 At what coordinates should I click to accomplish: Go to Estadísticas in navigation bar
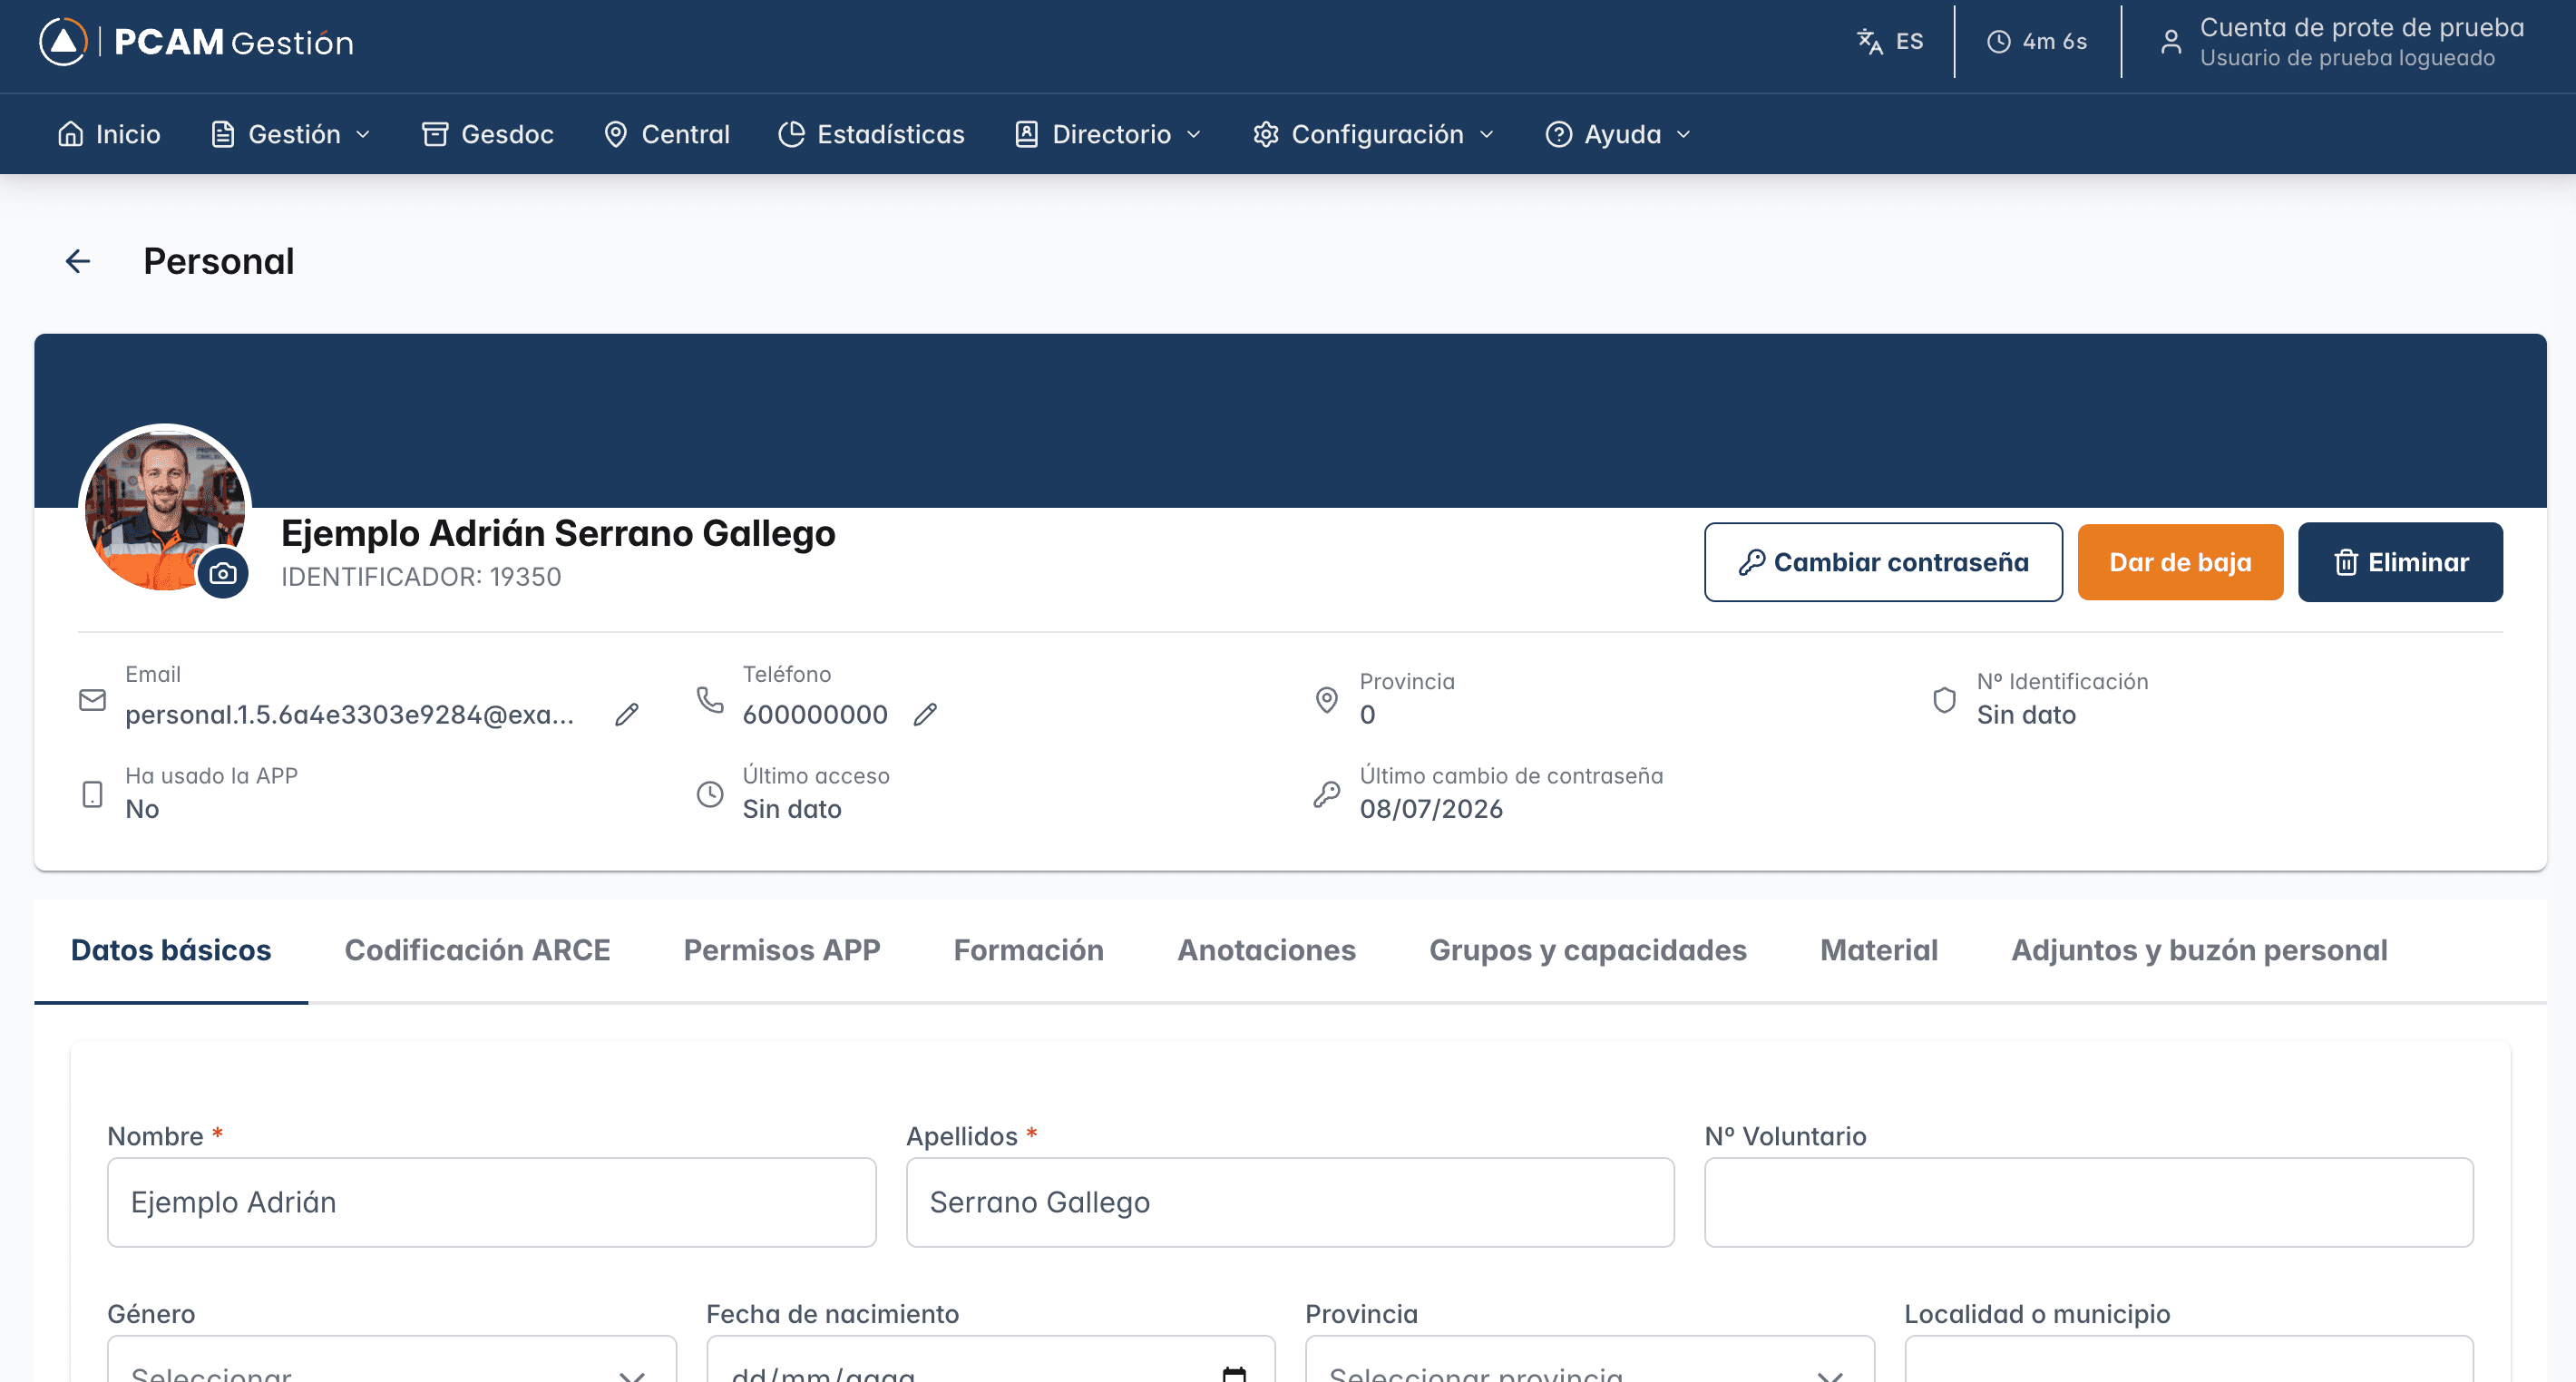click(x=871, y=134)
